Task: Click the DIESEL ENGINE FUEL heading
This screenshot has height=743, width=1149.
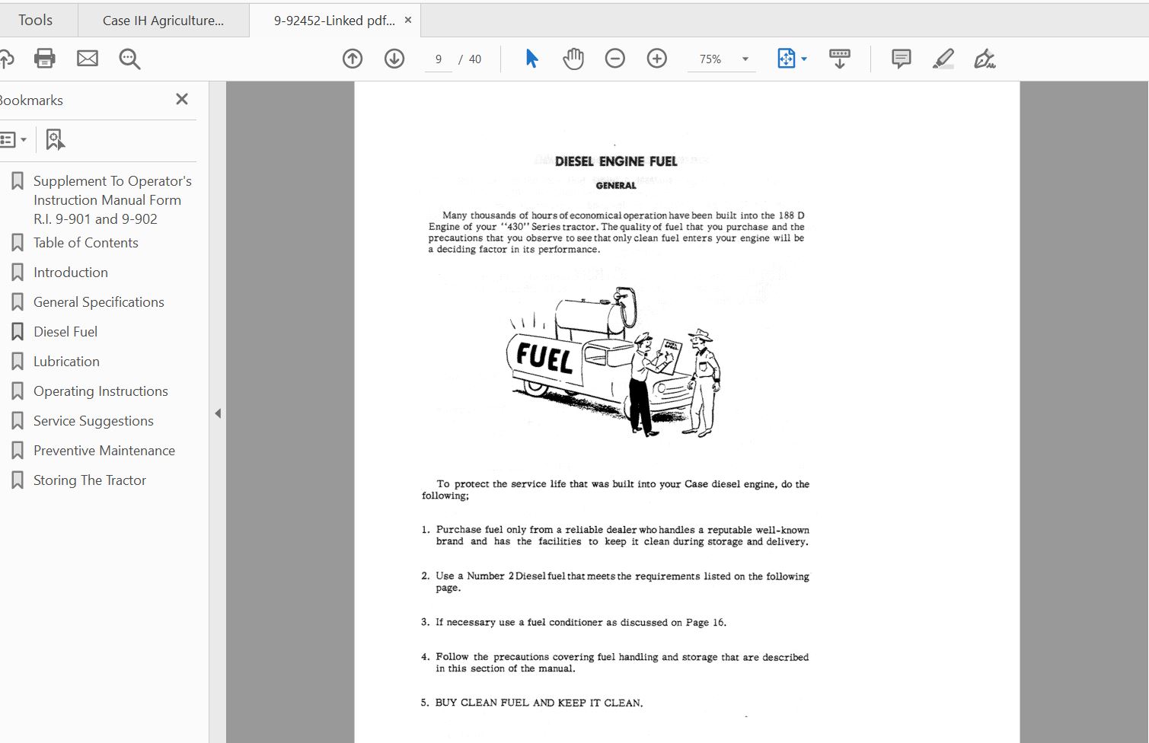Action: [616, 161]
